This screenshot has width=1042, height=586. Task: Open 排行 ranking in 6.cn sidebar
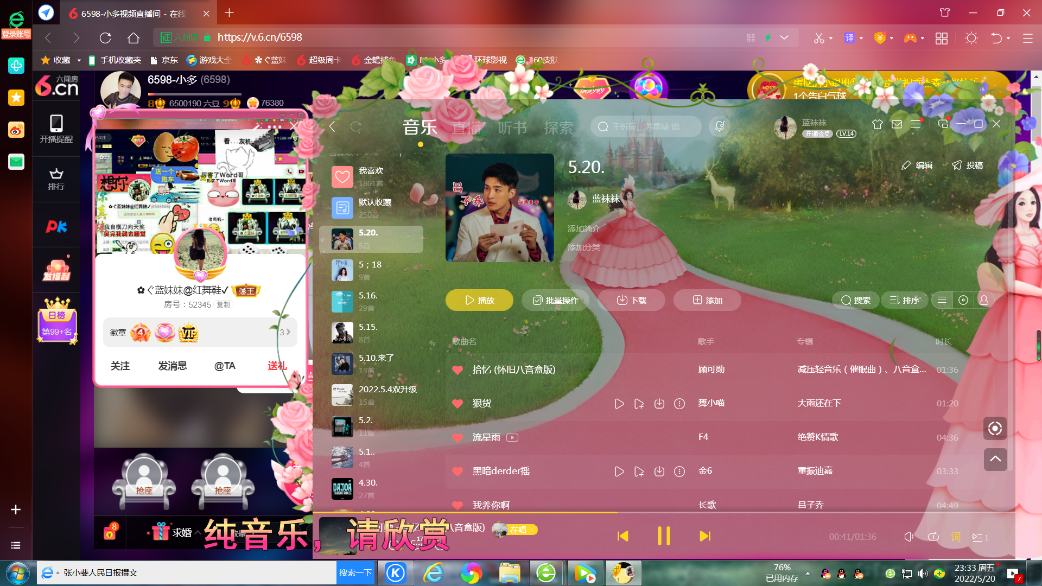point(56,179)
